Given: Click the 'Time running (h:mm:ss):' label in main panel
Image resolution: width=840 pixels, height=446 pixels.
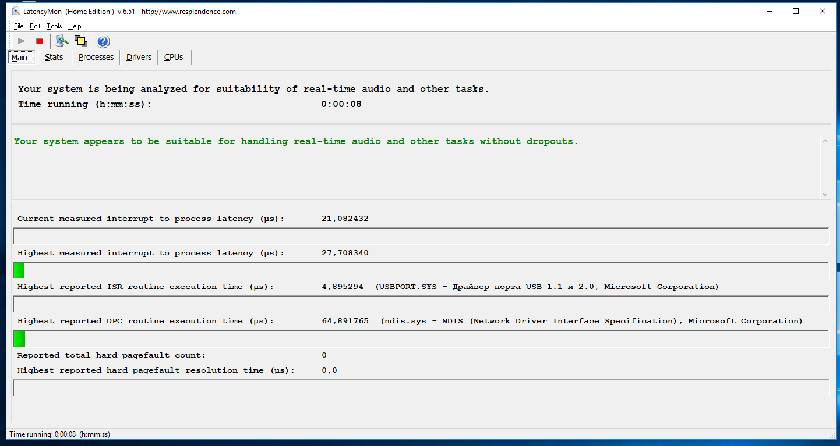Looking at the screenshot, I should [84, 104].
